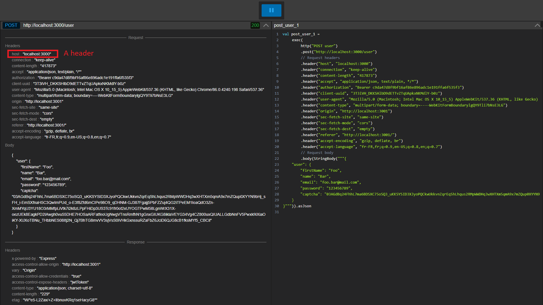Select the response content-type application/json header

pos(52,288)
